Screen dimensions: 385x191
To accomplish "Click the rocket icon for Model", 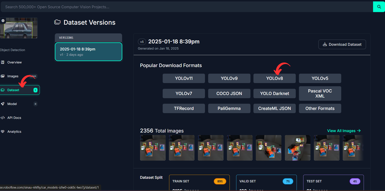I will (x=3, y=104).
